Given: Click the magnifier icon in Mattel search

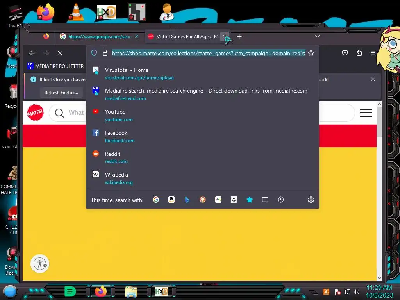Looking at the screenshot, I should [x=59, y=113].
